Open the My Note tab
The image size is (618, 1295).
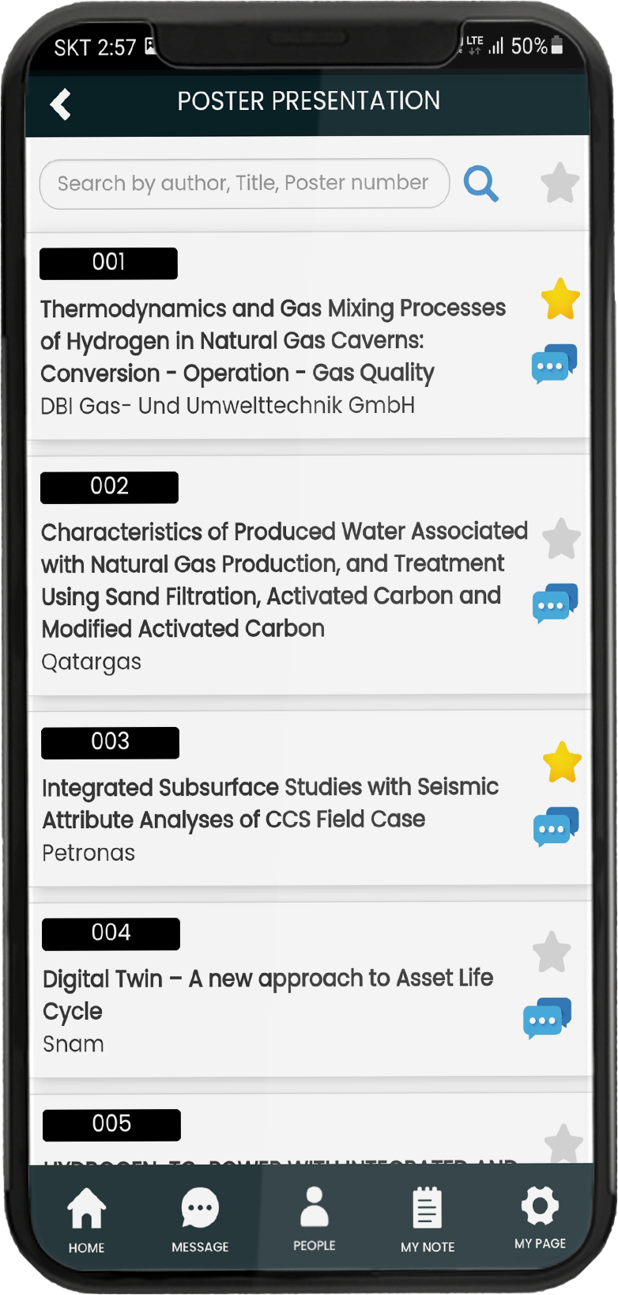(428, 1219)
